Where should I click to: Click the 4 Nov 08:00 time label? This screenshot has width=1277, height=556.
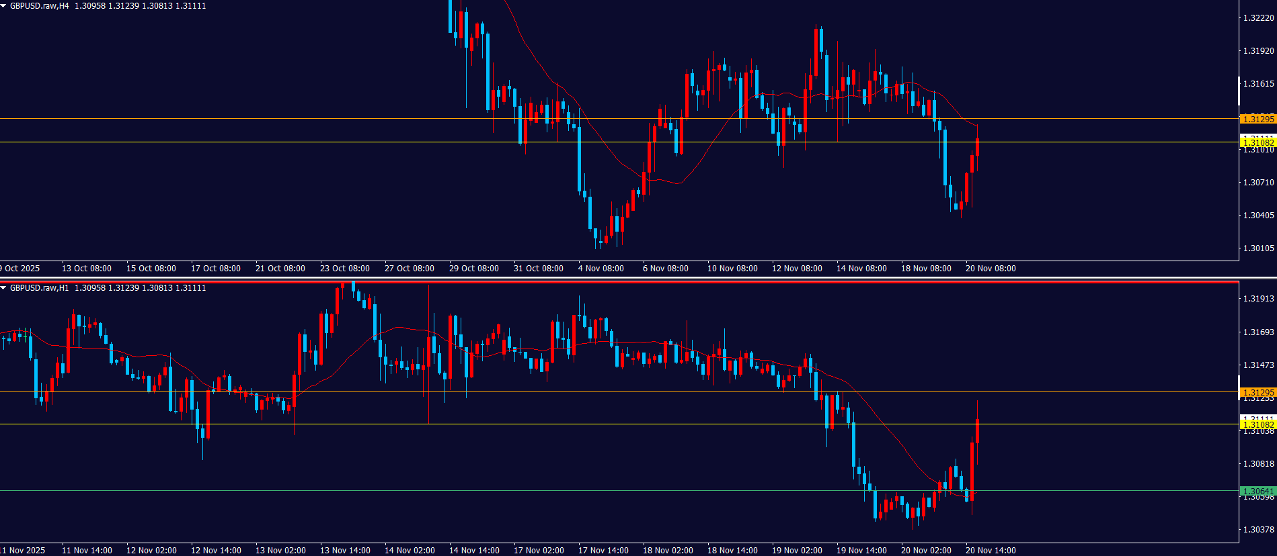tap(601, 269)
